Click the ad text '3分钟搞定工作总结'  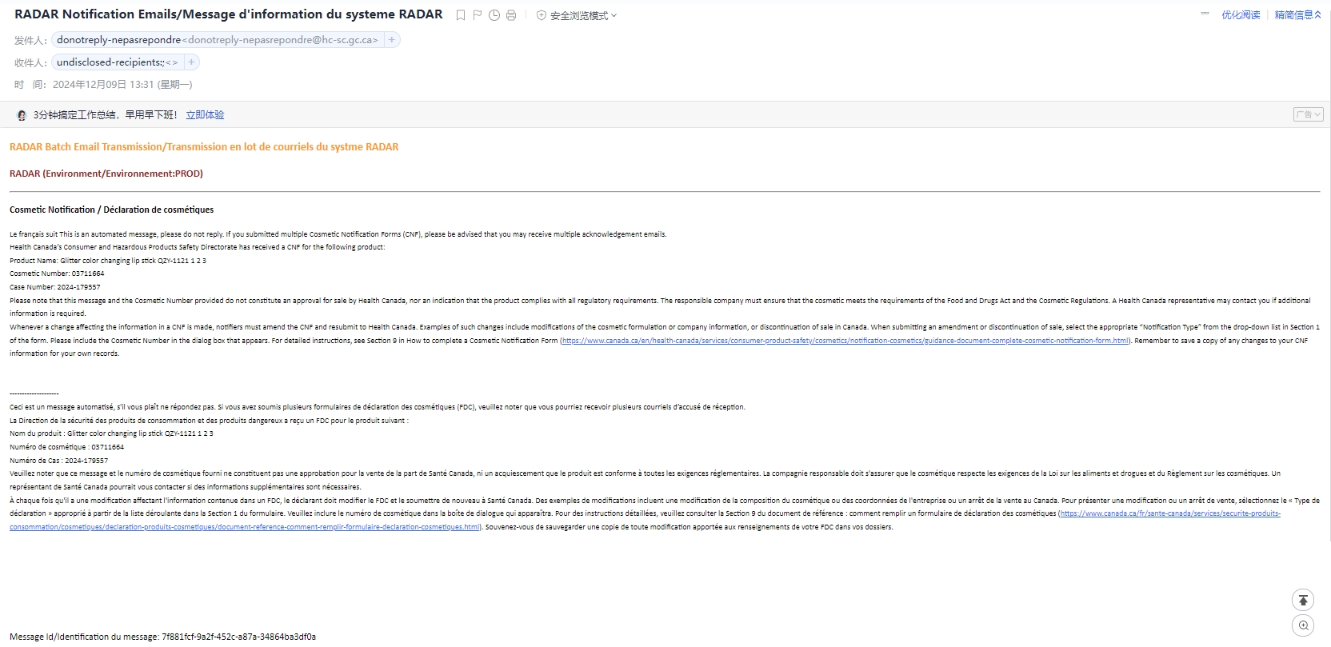click(106, 115)
